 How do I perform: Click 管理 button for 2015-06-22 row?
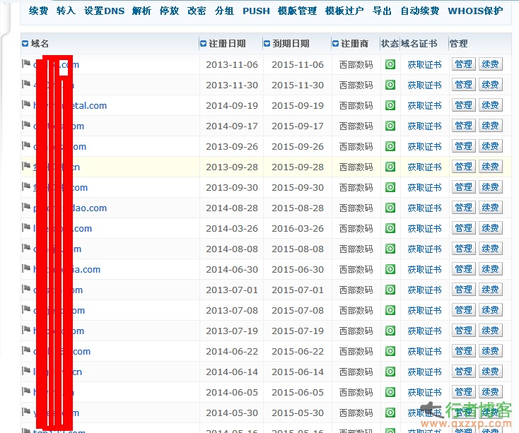pyautogui.click(x=463, y=351)
